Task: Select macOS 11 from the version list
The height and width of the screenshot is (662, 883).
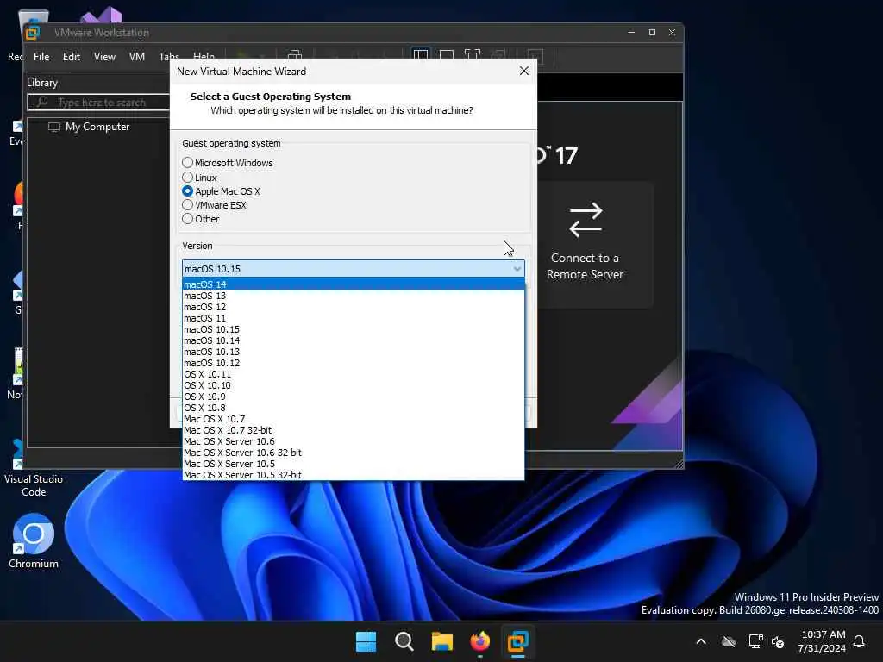Action: [353, 318]
